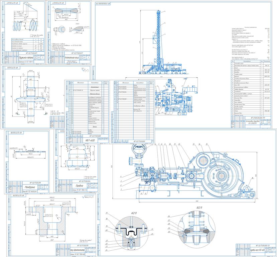The width and height of the screenshot is (277, 257).
Task: Click the 'Наименование' column header on second specification
Action: click(x=140, y=83)
